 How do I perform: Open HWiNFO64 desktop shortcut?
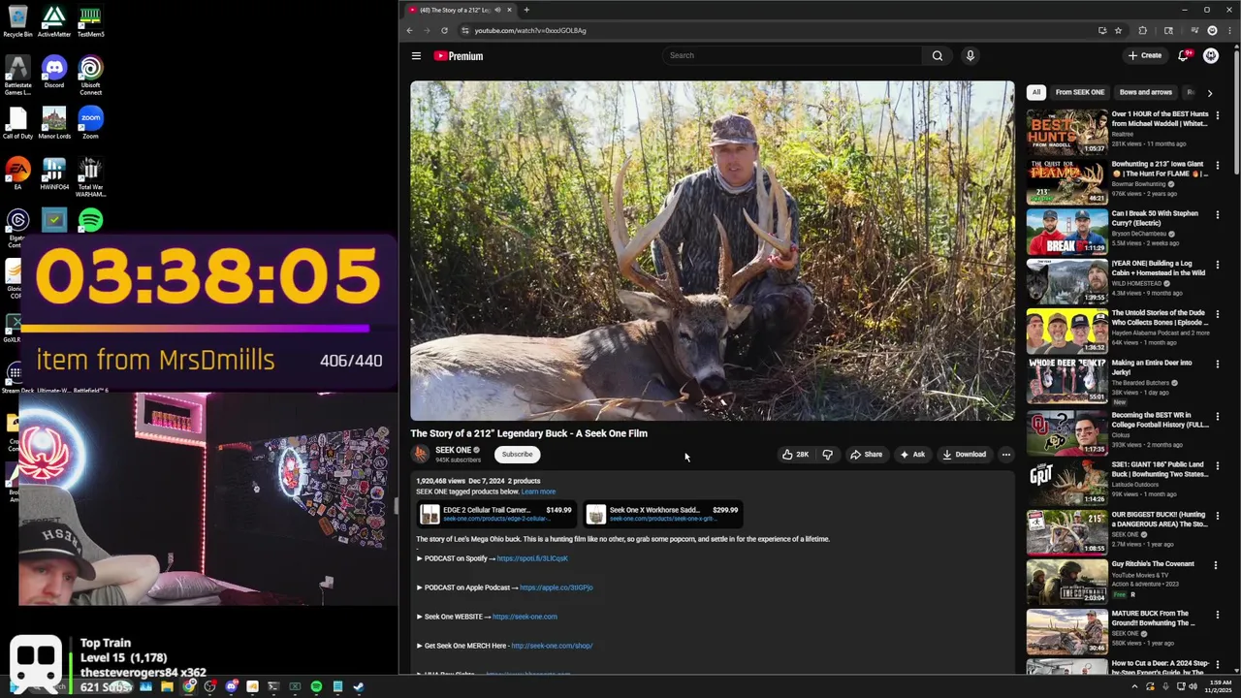click(x=54, y=174)
